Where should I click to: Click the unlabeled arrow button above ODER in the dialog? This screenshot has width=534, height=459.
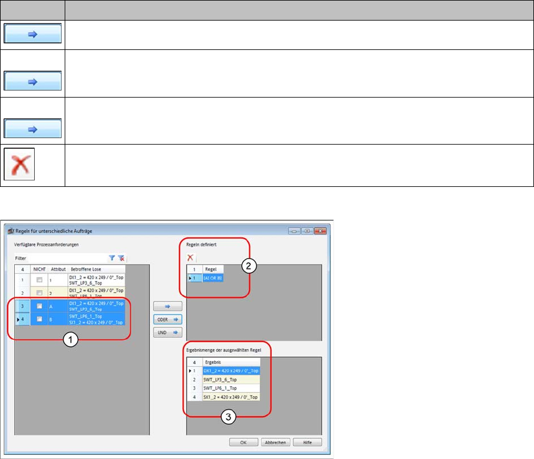tap(168, 306)
